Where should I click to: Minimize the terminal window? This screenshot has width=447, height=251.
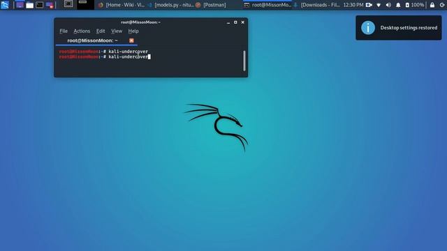pyautogui.click(x=228, y=22)
